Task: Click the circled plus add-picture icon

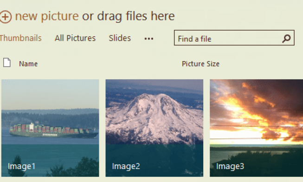Action: 6,17
